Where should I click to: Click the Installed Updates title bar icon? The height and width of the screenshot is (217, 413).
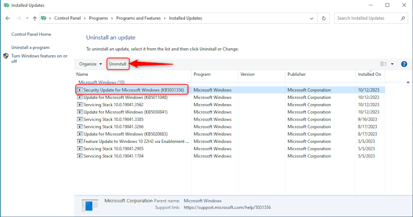6,5
